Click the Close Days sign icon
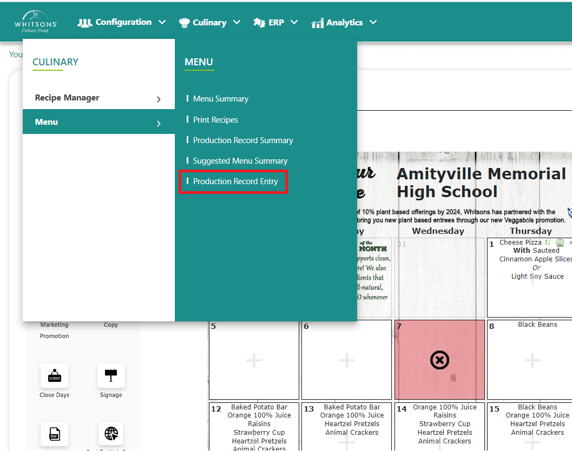Screen dimensions: 572x451 click(x=54, y=375)
